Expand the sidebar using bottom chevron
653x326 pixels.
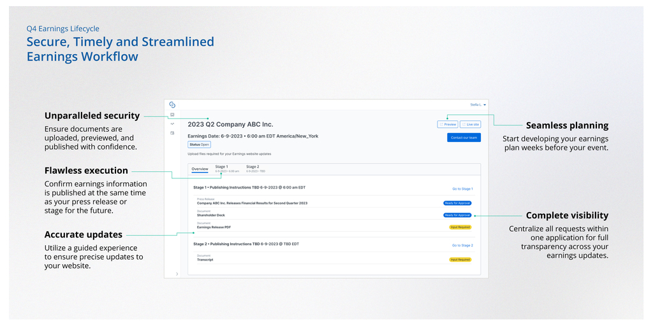pos(177,273)
